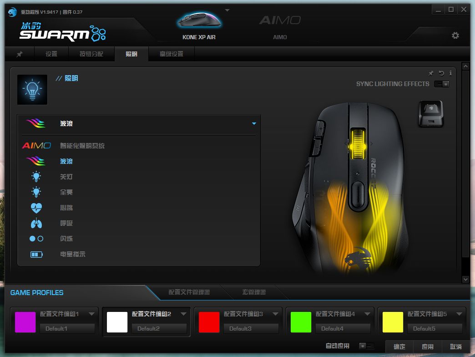Click the purple profile 1 color swatch
The width and height of the screenshot is (475, 357).
coord(25,322)
